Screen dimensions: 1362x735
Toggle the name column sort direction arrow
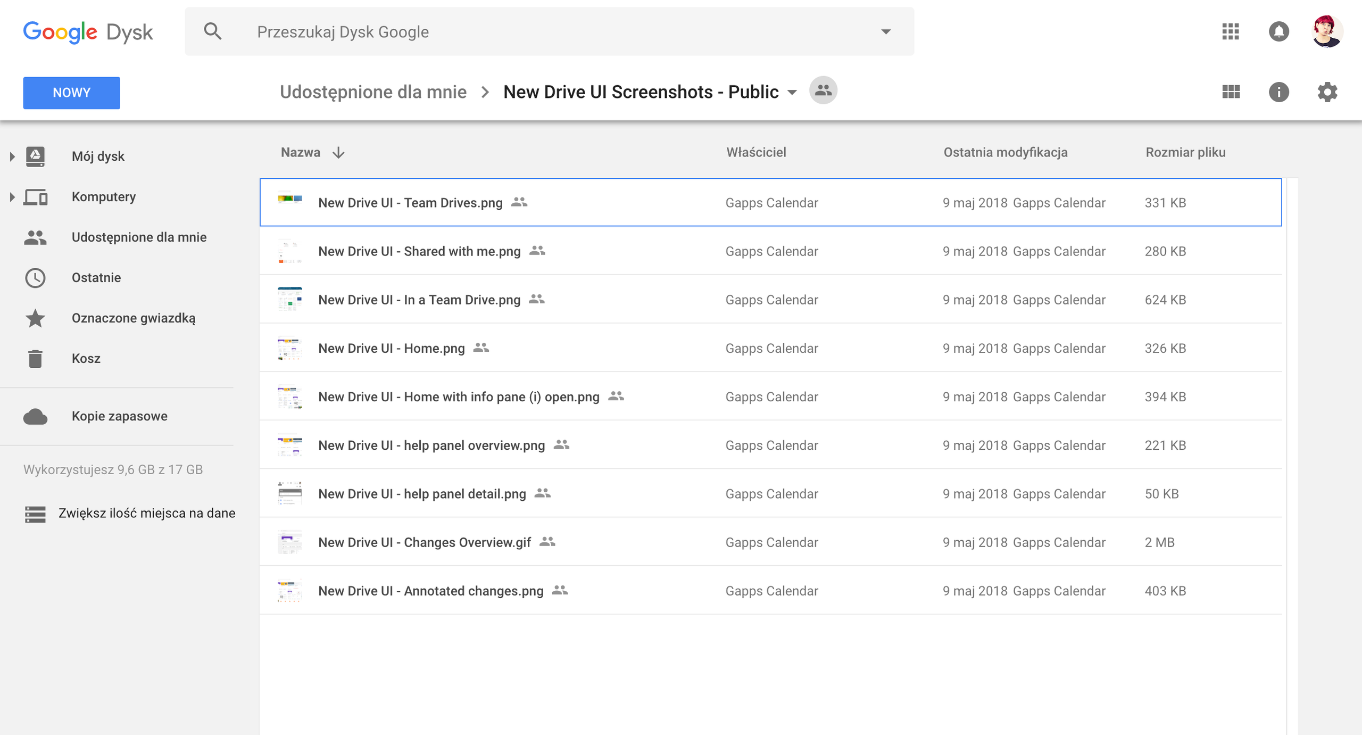(x=338, y=153)
